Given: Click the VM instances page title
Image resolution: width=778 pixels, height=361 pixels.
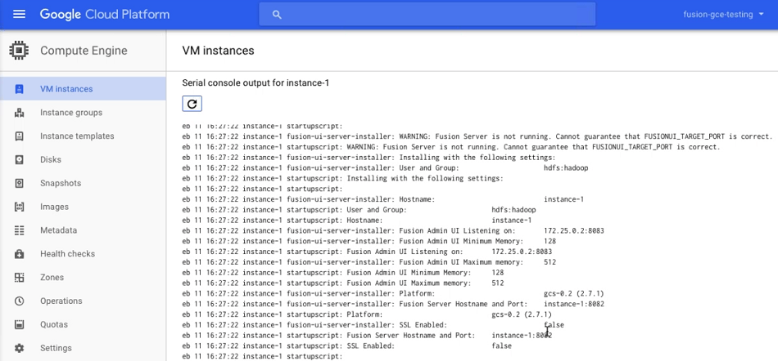Looking at the screenshot, I should (x=219, y=51).
